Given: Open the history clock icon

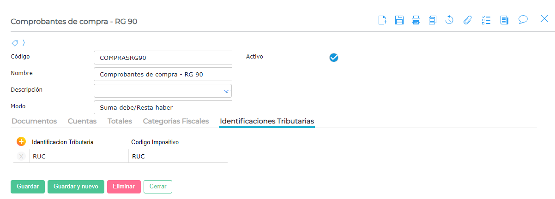Looking at the screenshot, I should (x=450, y=20).
